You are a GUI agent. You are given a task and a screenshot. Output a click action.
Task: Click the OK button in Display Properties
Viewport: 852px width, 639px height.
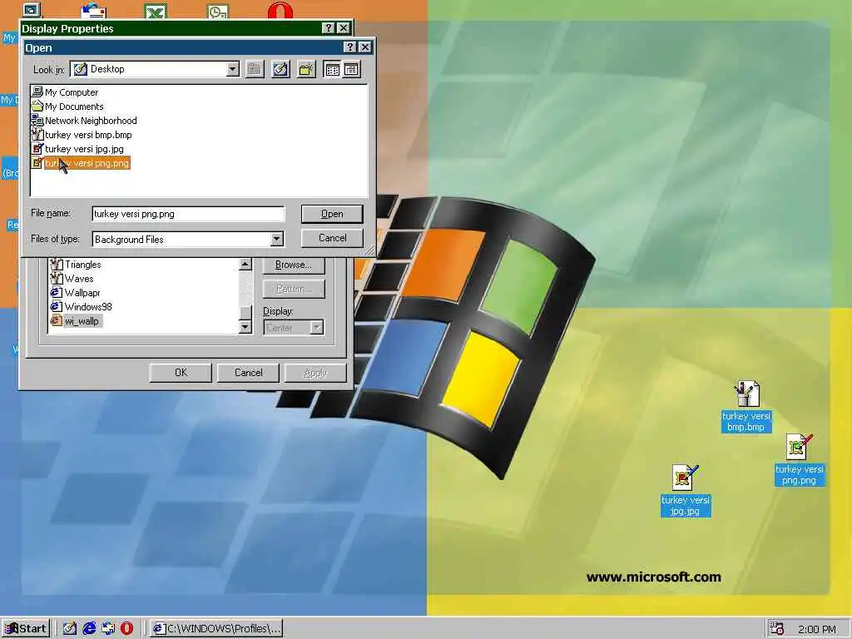181,373
